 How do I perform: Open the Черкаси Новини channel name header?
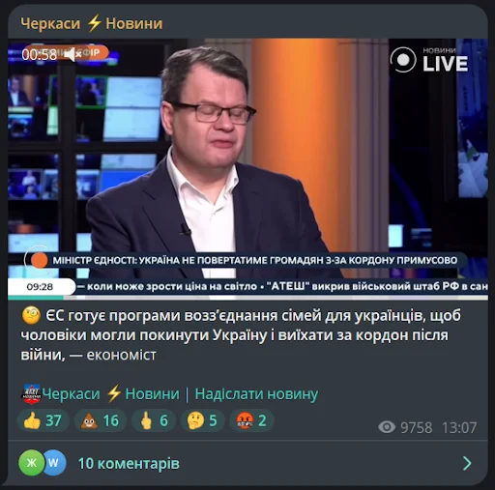coord(92,23)
